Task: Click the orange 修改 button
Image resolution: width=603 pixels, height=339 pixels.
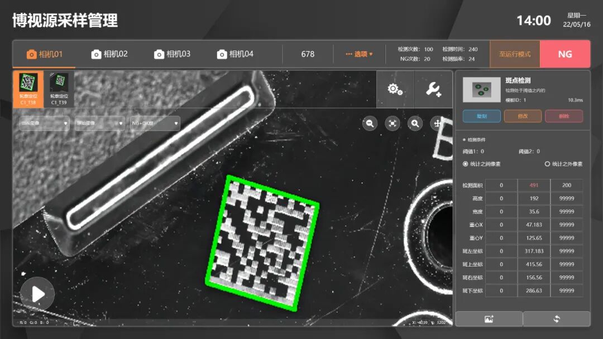Action: (523, 116)
